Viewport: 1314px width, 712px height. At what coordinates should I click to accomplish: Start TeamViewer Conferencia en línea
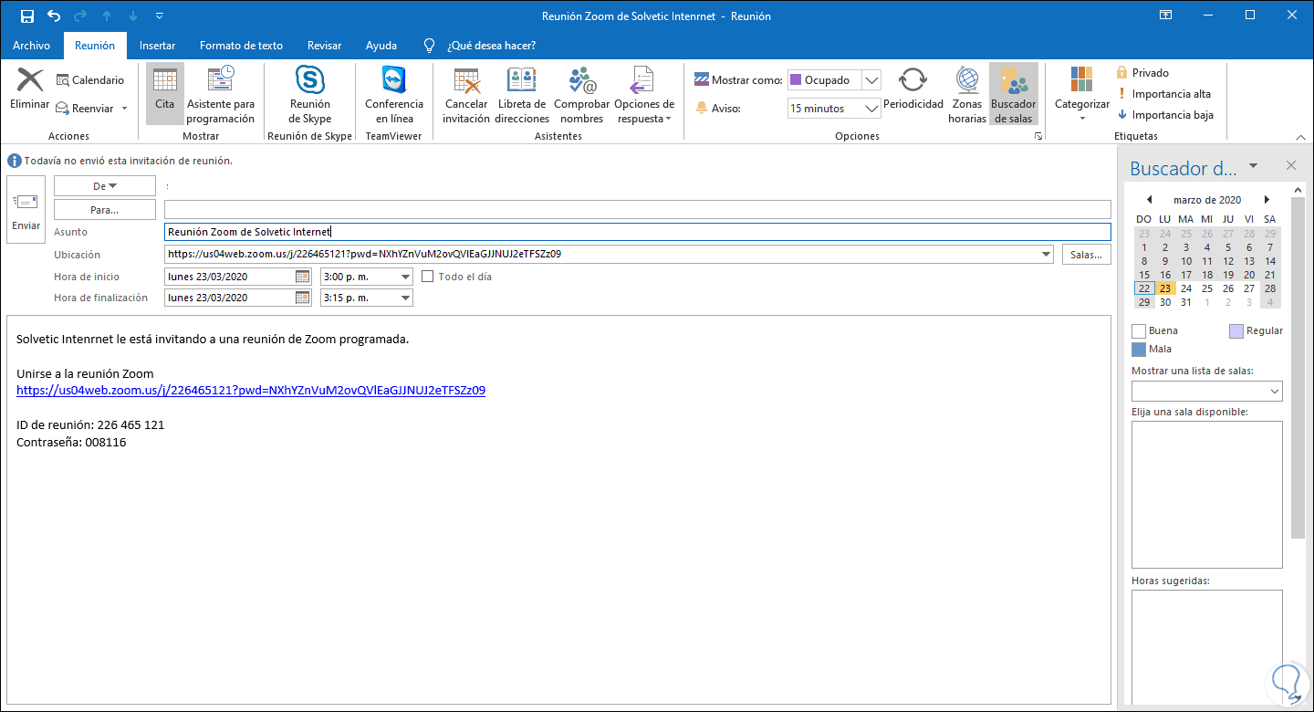point(394,95)
